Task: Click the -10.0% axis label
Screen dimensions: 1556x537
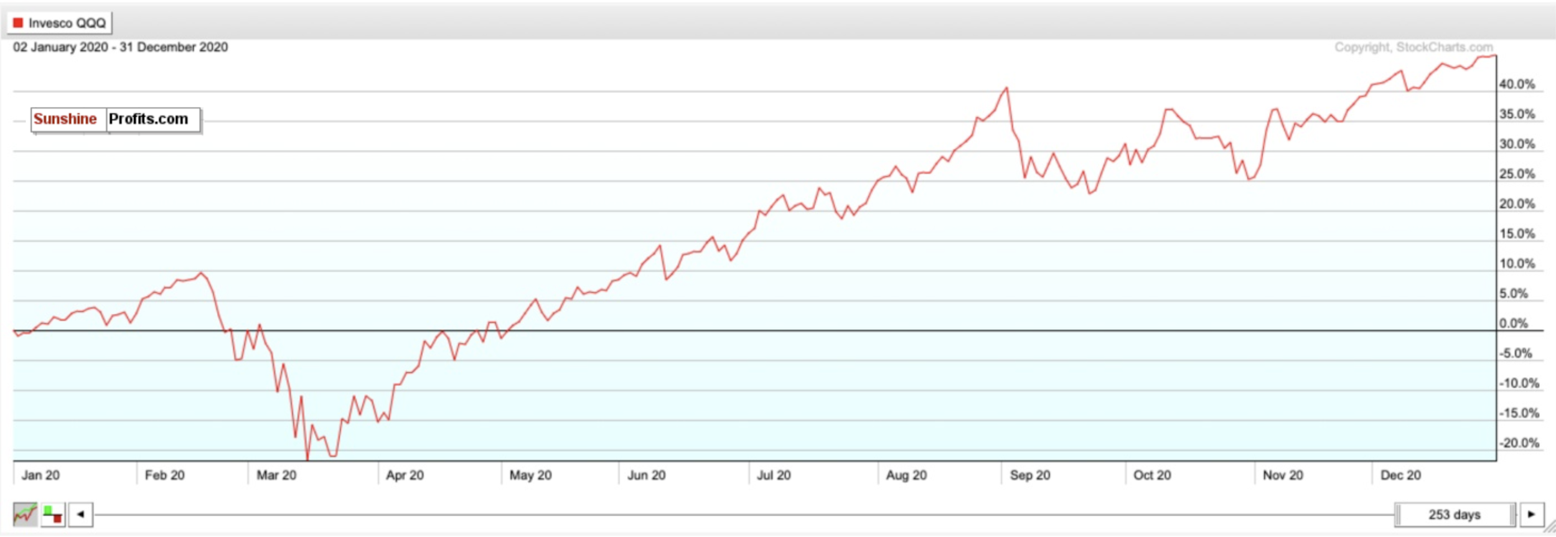Action: (x=1519, y=383)
